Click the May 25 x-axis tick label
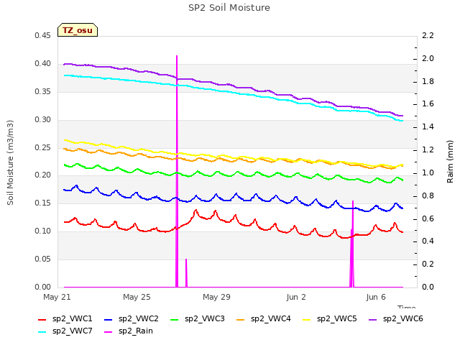The height and width of the screenshot is (345, 460). 137,297
